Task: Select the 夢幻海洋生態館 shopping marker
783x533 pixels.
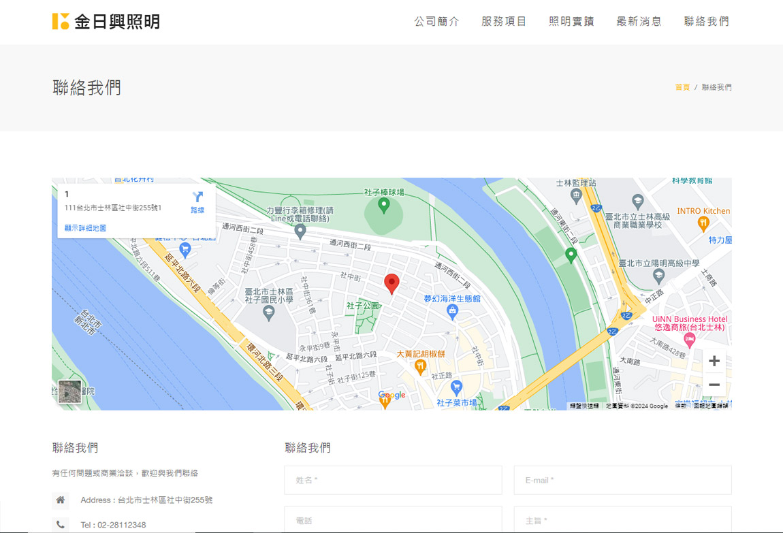Action: (x=452, y=312)
